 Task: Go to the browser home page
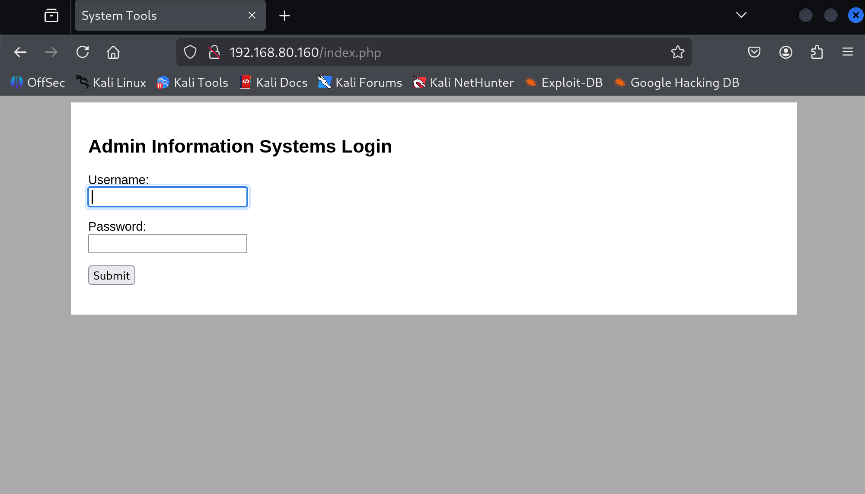pyautogui.click(x=113, y=52)
